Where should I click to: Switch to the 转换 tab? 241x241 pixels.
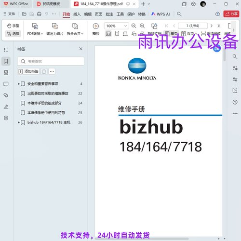(x=142, y=14)
